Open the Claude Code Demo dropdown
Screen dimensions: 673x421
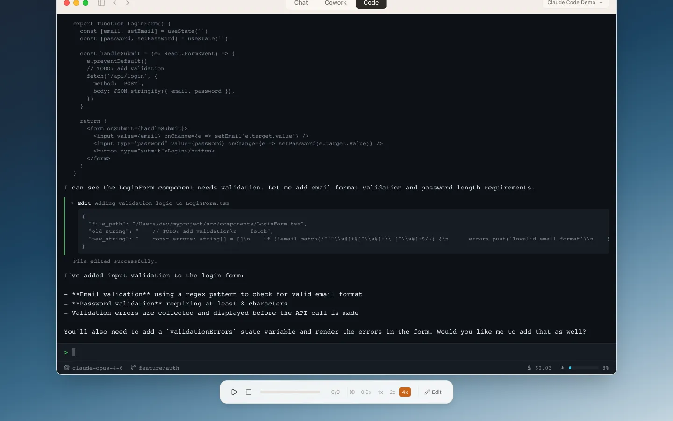574,3
